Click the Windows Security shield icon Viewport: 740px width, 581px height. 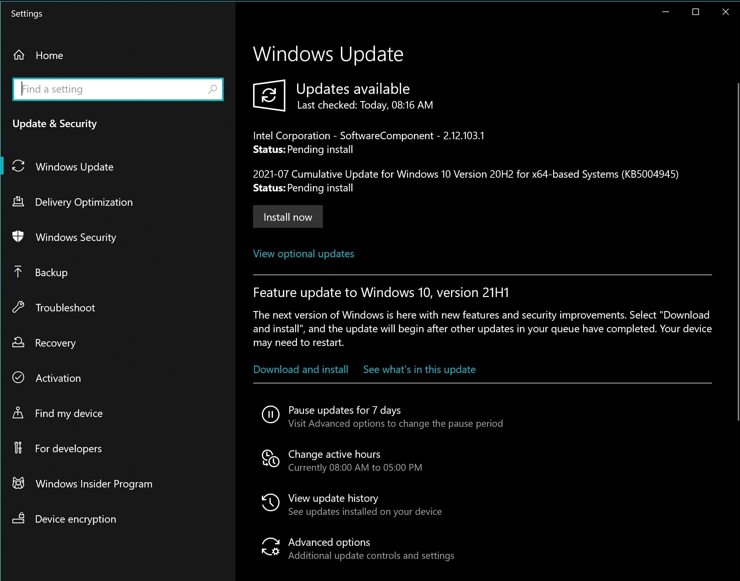coord(18,237)
